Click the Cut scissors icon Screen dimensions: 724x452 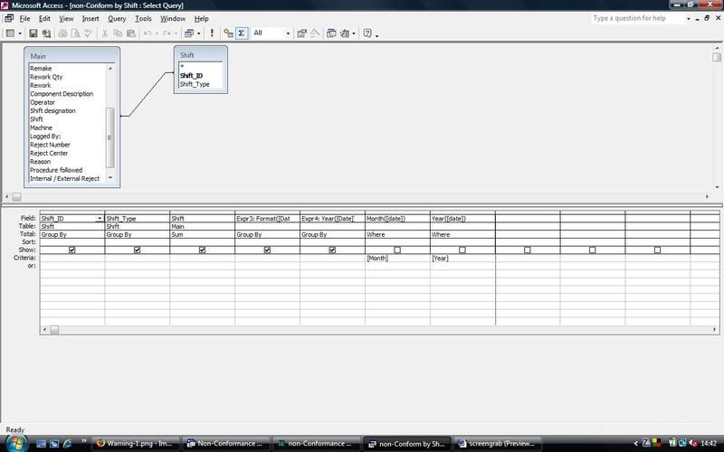105,33
